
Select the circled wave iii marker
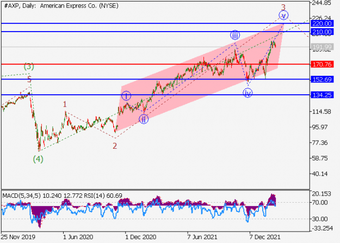coord(235,35)
